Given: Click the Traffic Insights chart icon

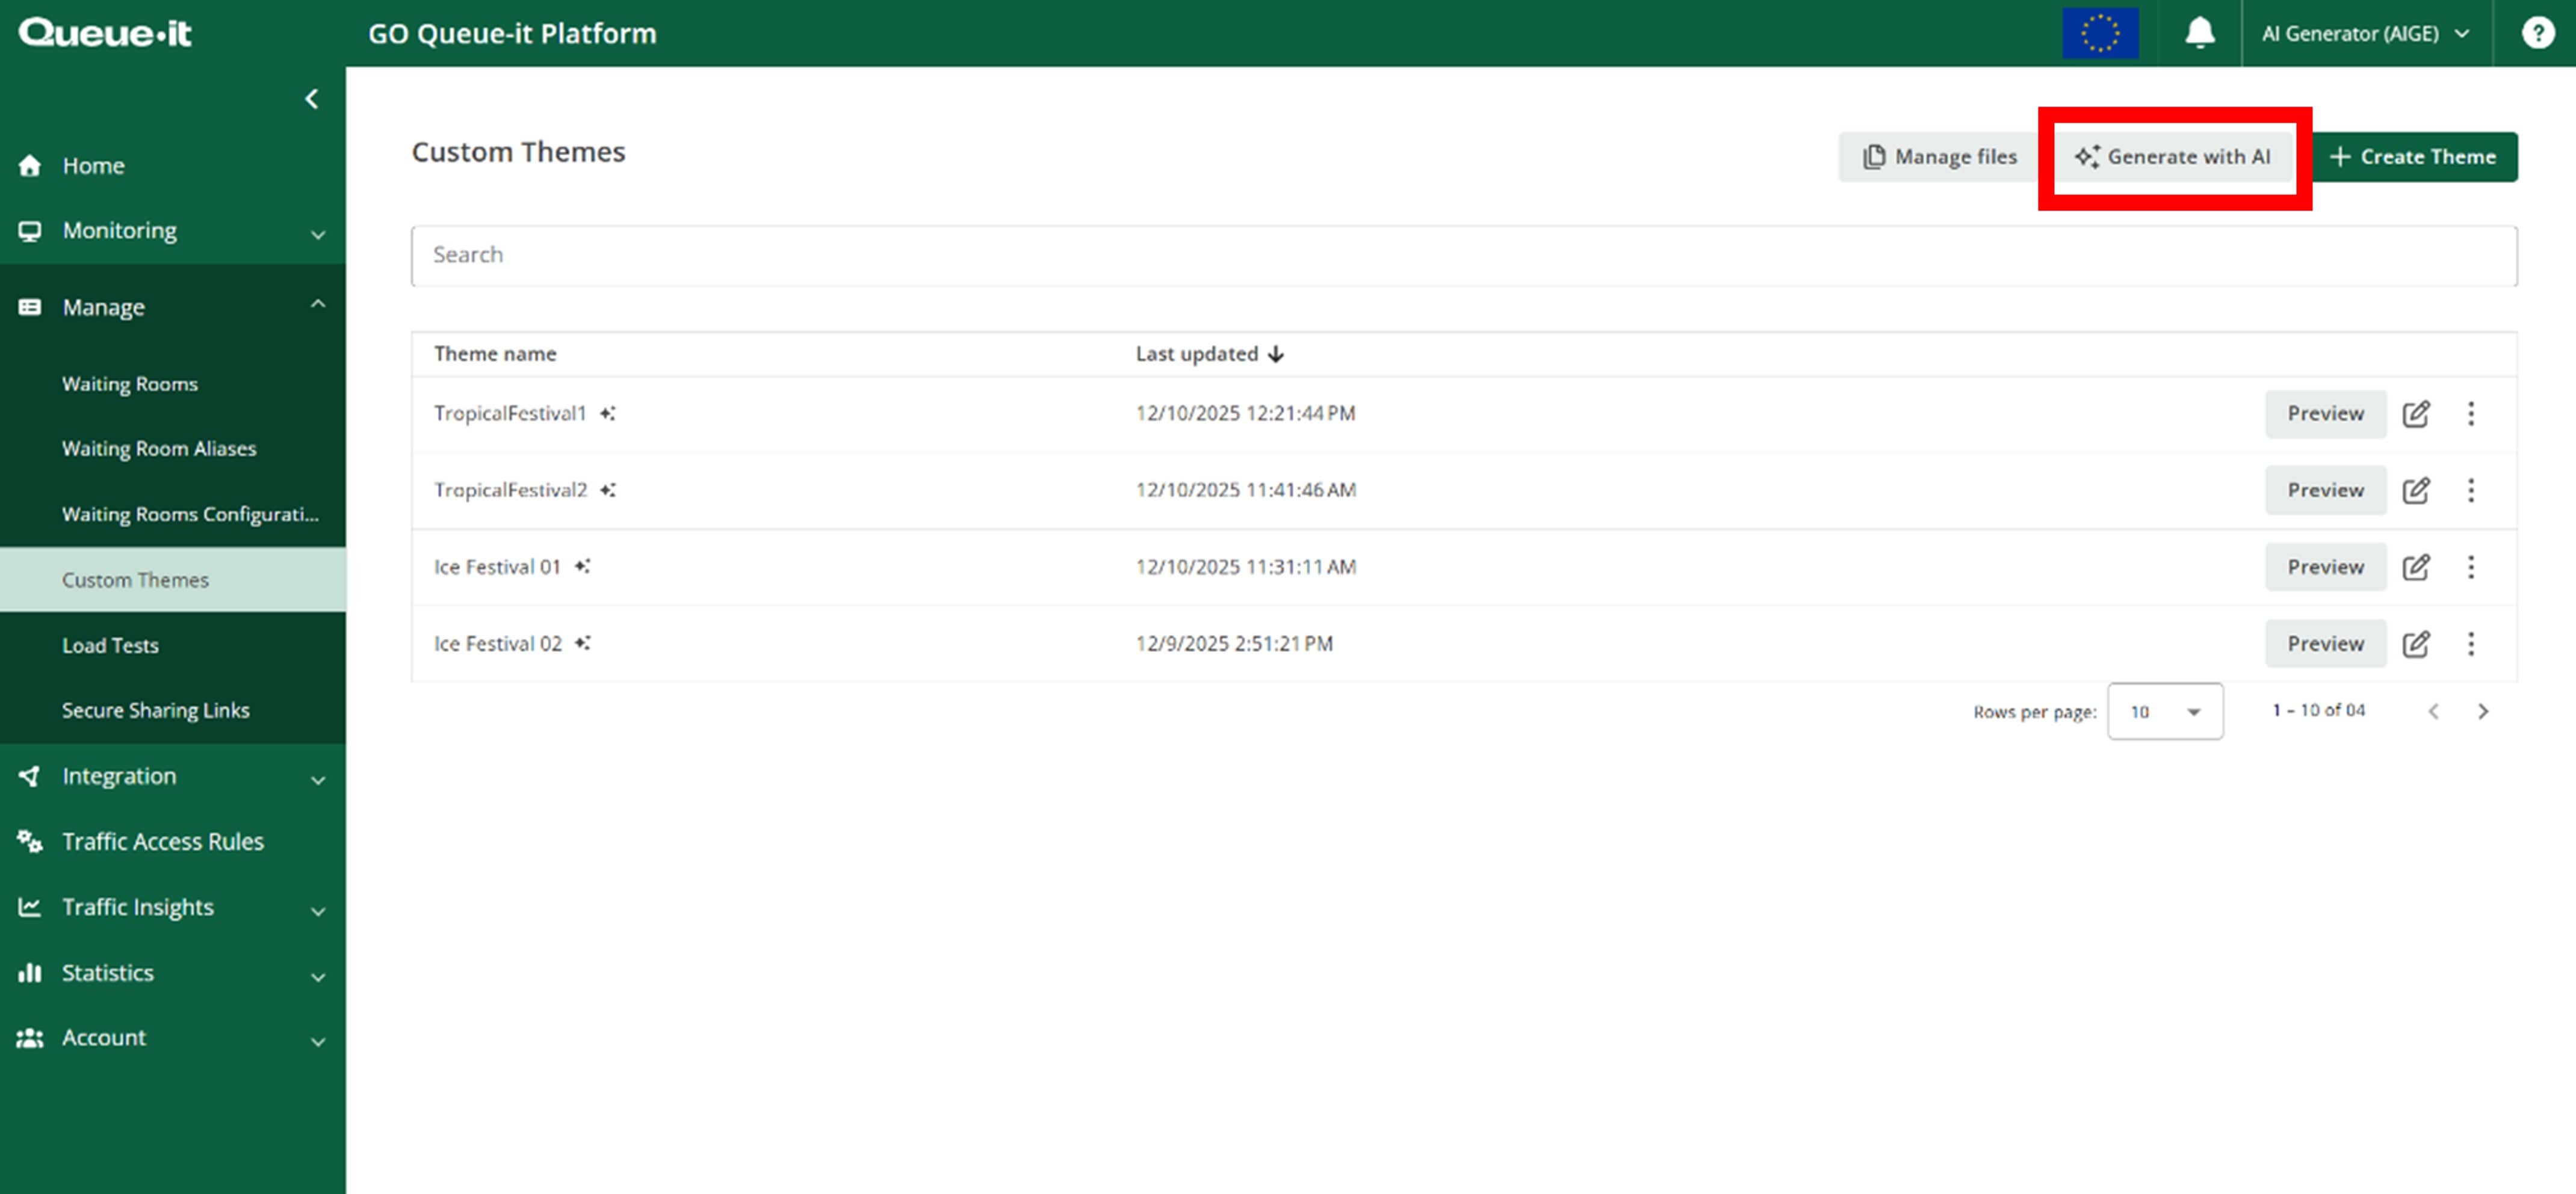Looking at the screenshot, I should [29, 906].
